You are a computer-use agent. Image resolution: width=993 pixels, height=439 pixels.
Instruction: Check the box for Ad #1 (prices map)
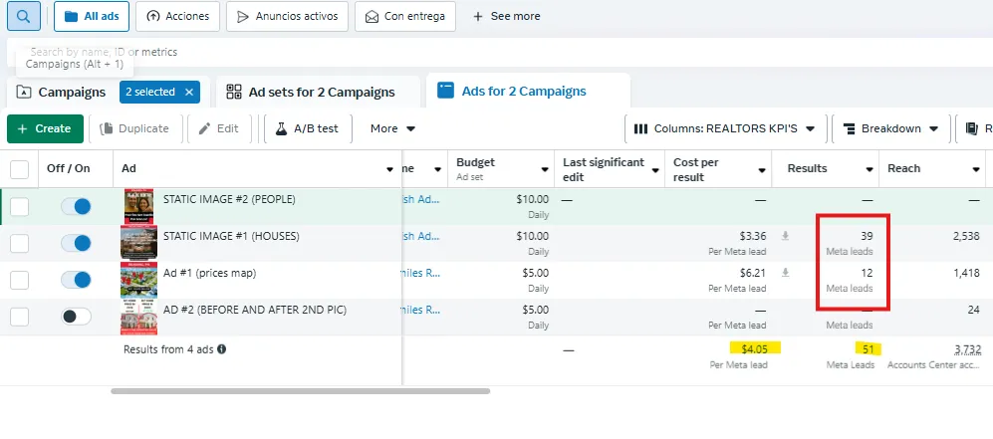coord(20,280)
